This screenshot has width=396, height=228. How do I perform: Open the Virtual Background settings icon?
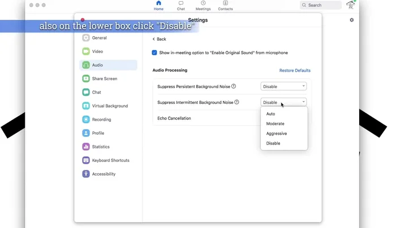pos(86,106)
